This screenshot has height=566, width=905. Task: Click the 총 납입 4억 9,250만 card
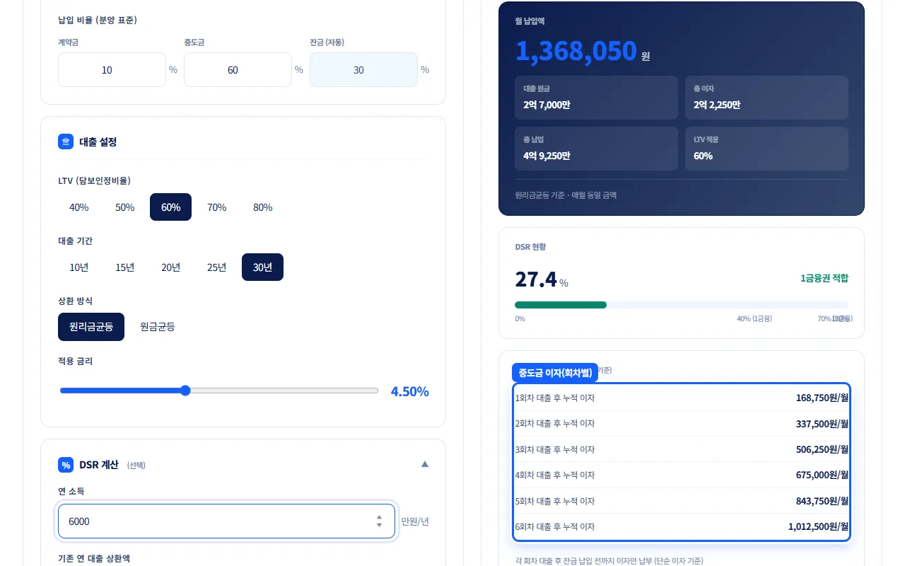[597, 149]
